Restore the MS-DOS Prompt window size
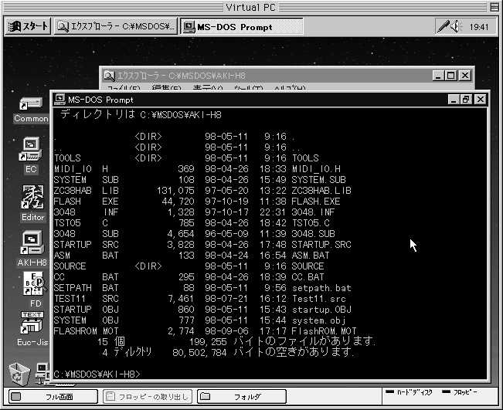Image resolution: width=503 pixels, height=410 pixels. click(465, 100)
